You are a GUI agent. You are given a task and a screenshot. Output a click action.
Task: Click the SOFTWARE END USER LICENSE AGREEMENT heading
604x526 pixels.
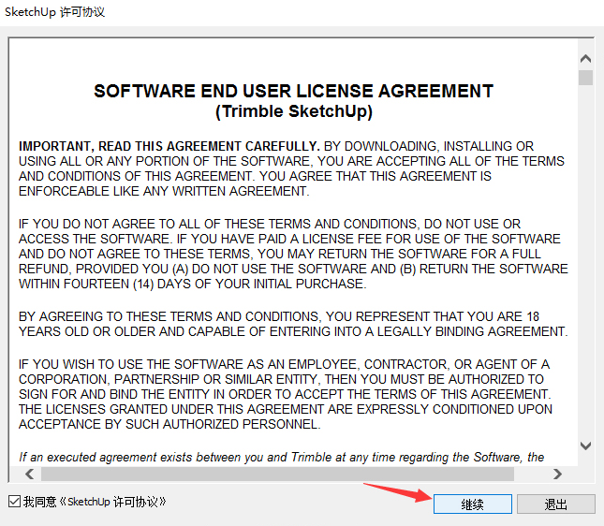click(293, 92)
